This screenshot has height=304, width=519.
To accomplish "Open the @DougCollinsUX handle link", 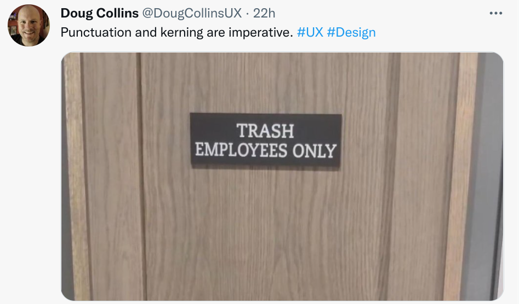I will click(192, 13).
